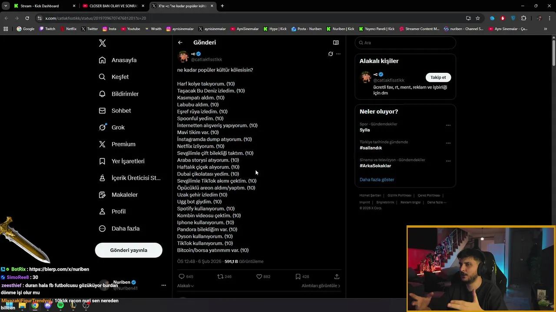Click the Hizmet Şartları footer link

coord(370,195)
